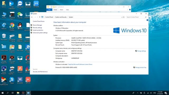169x95 pixels.
Task: Select the Acrobat Reader DC icon
Action: click(4, 59)
